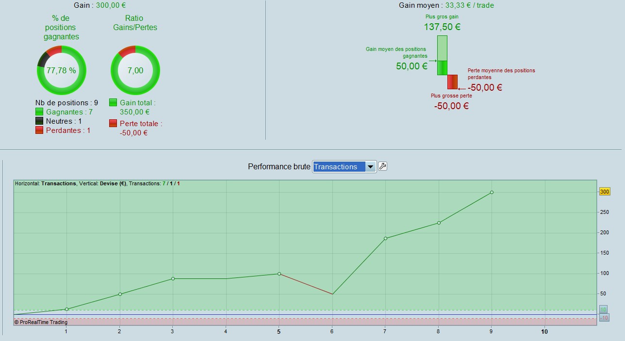This screenshot has width=625, height=341.
Task: Open the Transactions dropdown for Performance brute
Action: click(344, 167)
